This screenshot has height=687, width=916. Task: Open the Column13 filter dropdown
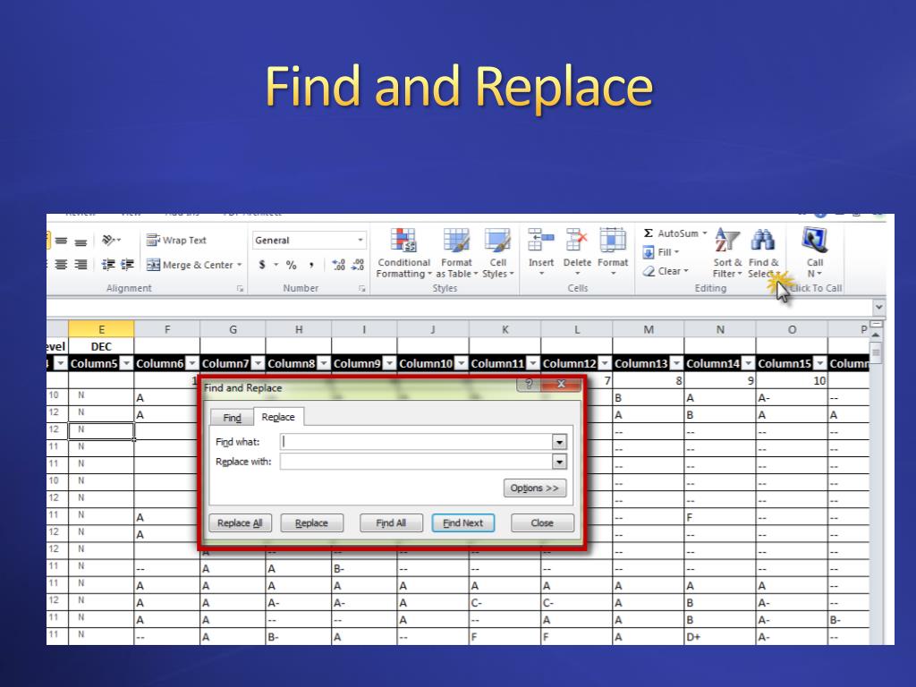point(676,363)
